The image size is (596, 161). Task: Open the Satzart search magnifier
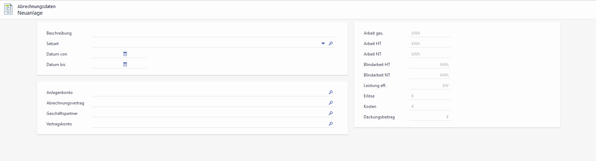pos(330,44)
